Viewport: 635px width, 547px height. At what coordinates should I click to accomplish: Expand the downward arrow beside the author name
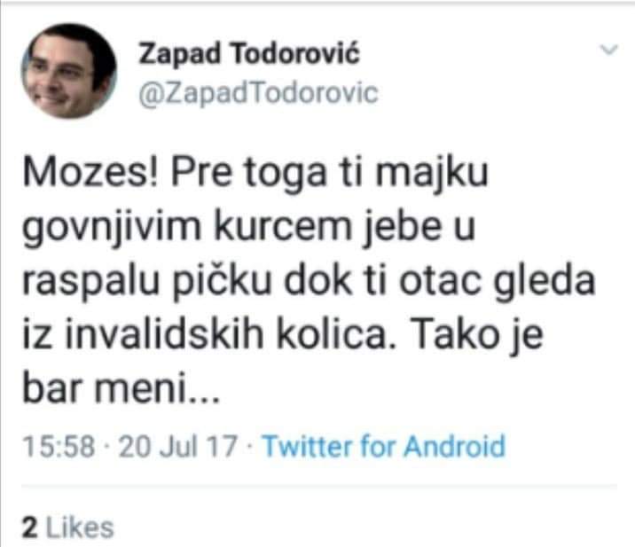(608, 50)
